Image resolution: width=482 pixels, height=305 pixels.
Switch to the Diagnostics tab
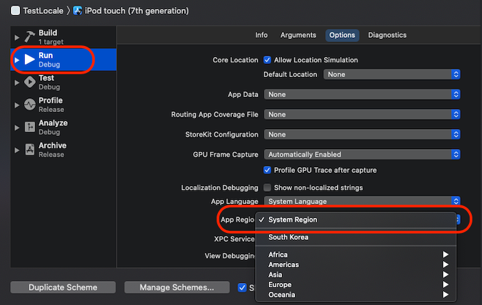point(387,35)
